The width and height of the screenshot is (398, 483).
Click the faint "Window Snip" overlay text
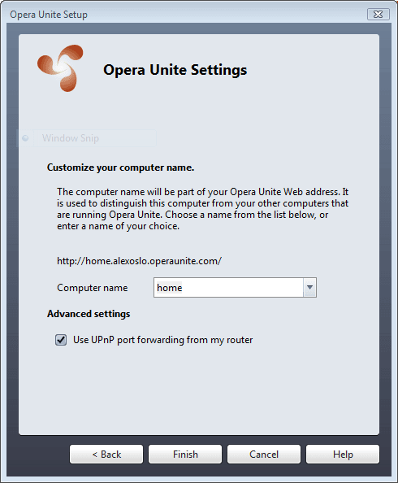click(71, 138)
